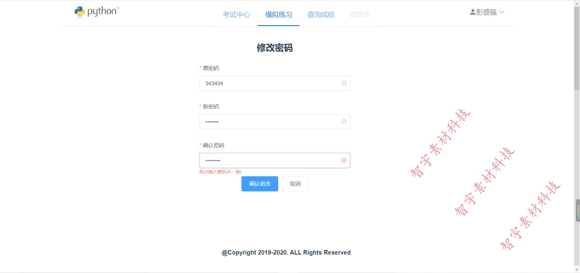Screen dimensions: 580x273
Task: Click the page vertical scrollbar thumb
Action: [577, 48]
